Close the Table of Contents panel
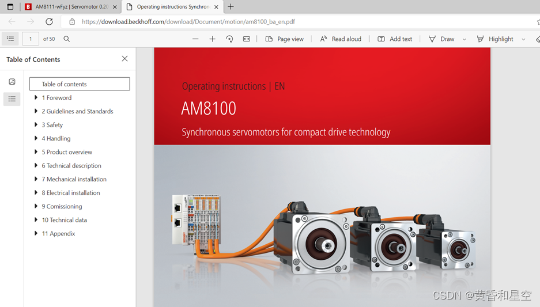 click(124, 59)
